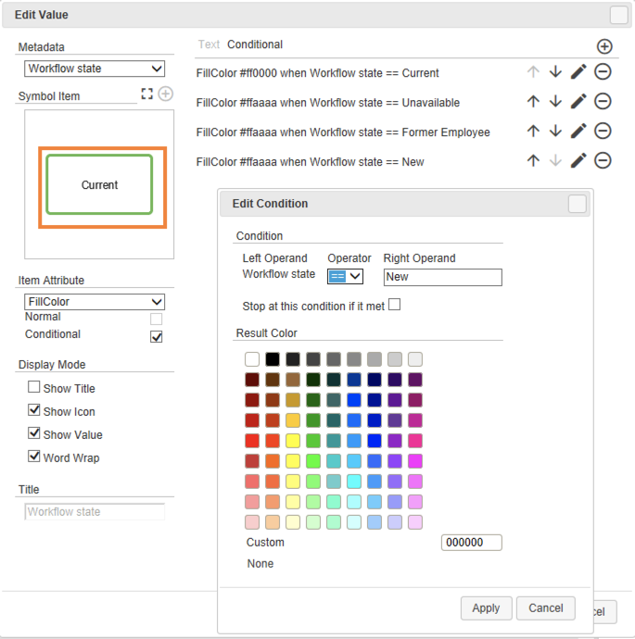The height and width of the screenshot is (639, 635).
Task: Edit the 'Workflow state == Current' condition
Action: [x=578, y=73]
